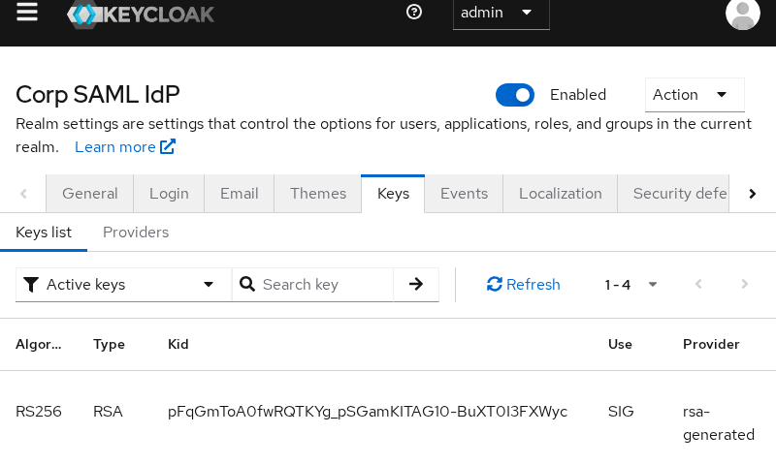This screenshot has width=776, height=465.
Task: Click the Provider column header
Action: [x=711, y=345]
